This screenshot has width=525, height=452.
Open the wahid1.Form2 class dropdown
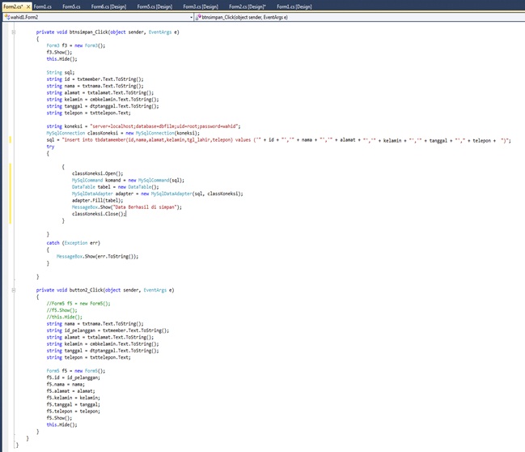click(x=192, y=17)
